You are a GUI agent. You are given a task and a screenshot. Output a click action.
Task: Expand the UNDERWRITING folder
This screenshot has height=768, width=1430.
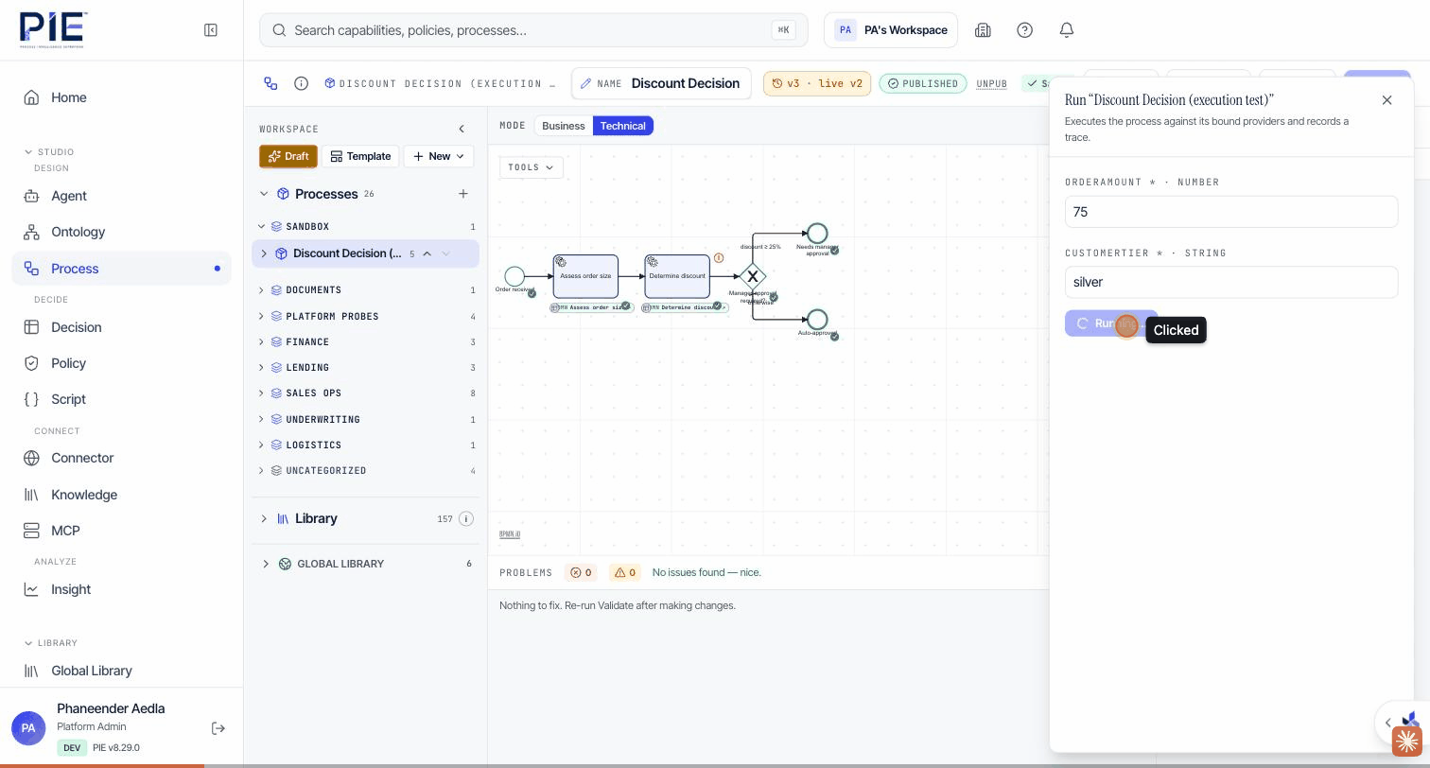tap(262, 420)
